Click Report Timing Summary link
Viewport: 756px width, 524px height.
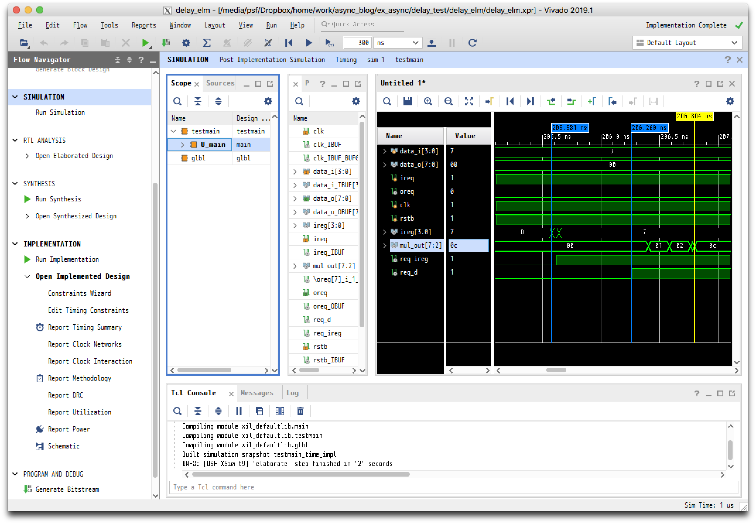[x=84, y=327]
